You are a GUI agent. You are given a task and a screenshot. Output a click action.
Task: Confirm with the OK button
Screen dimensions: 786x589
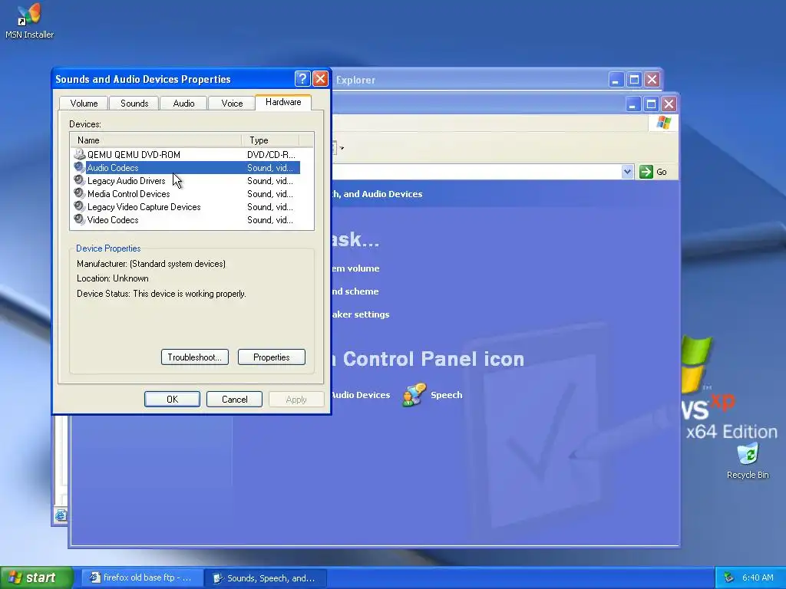(172, 399)
